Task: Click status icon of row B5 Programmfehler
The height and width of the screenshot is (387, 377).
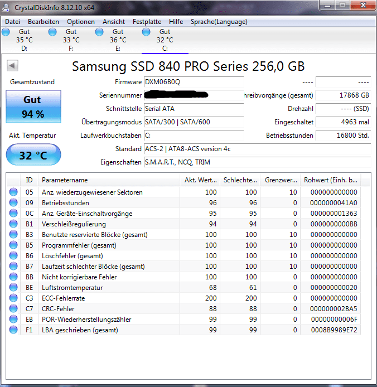Action: click(x=13, y=245)
